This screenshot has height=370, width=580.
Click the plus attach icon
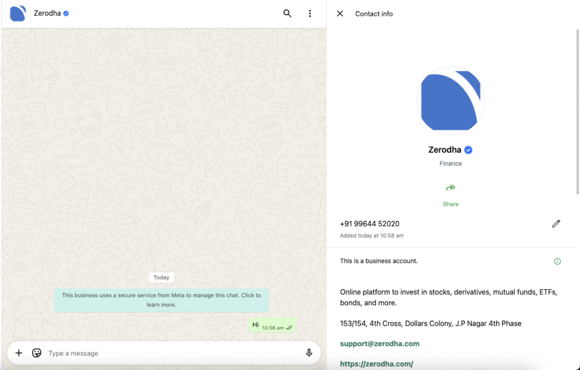point(19,353)
